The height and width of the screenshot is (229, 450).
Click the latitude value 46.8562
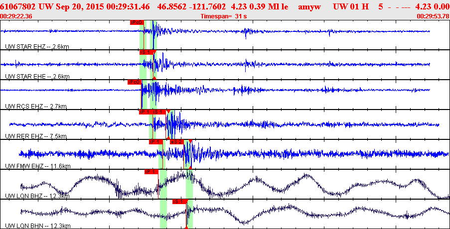(x=170, y=6)
